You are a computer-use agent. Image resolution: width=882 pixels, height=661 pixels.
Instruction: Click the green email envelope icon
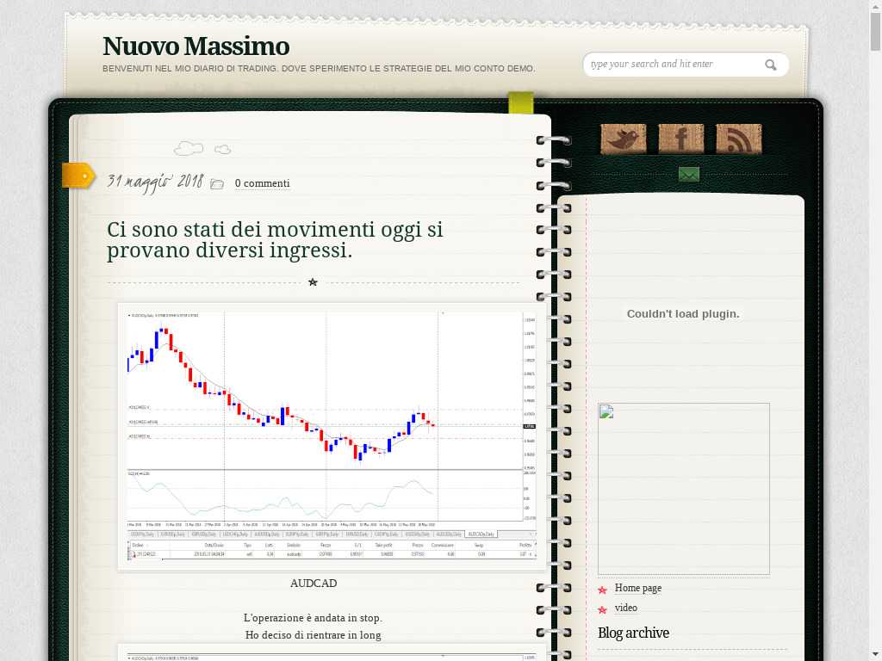coord(688,175)
